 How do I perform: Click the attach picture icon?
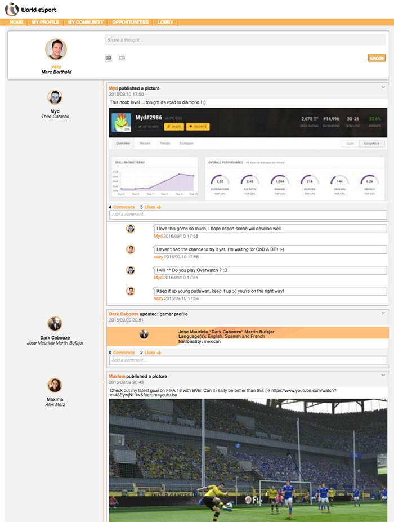(x=109, y=58)
